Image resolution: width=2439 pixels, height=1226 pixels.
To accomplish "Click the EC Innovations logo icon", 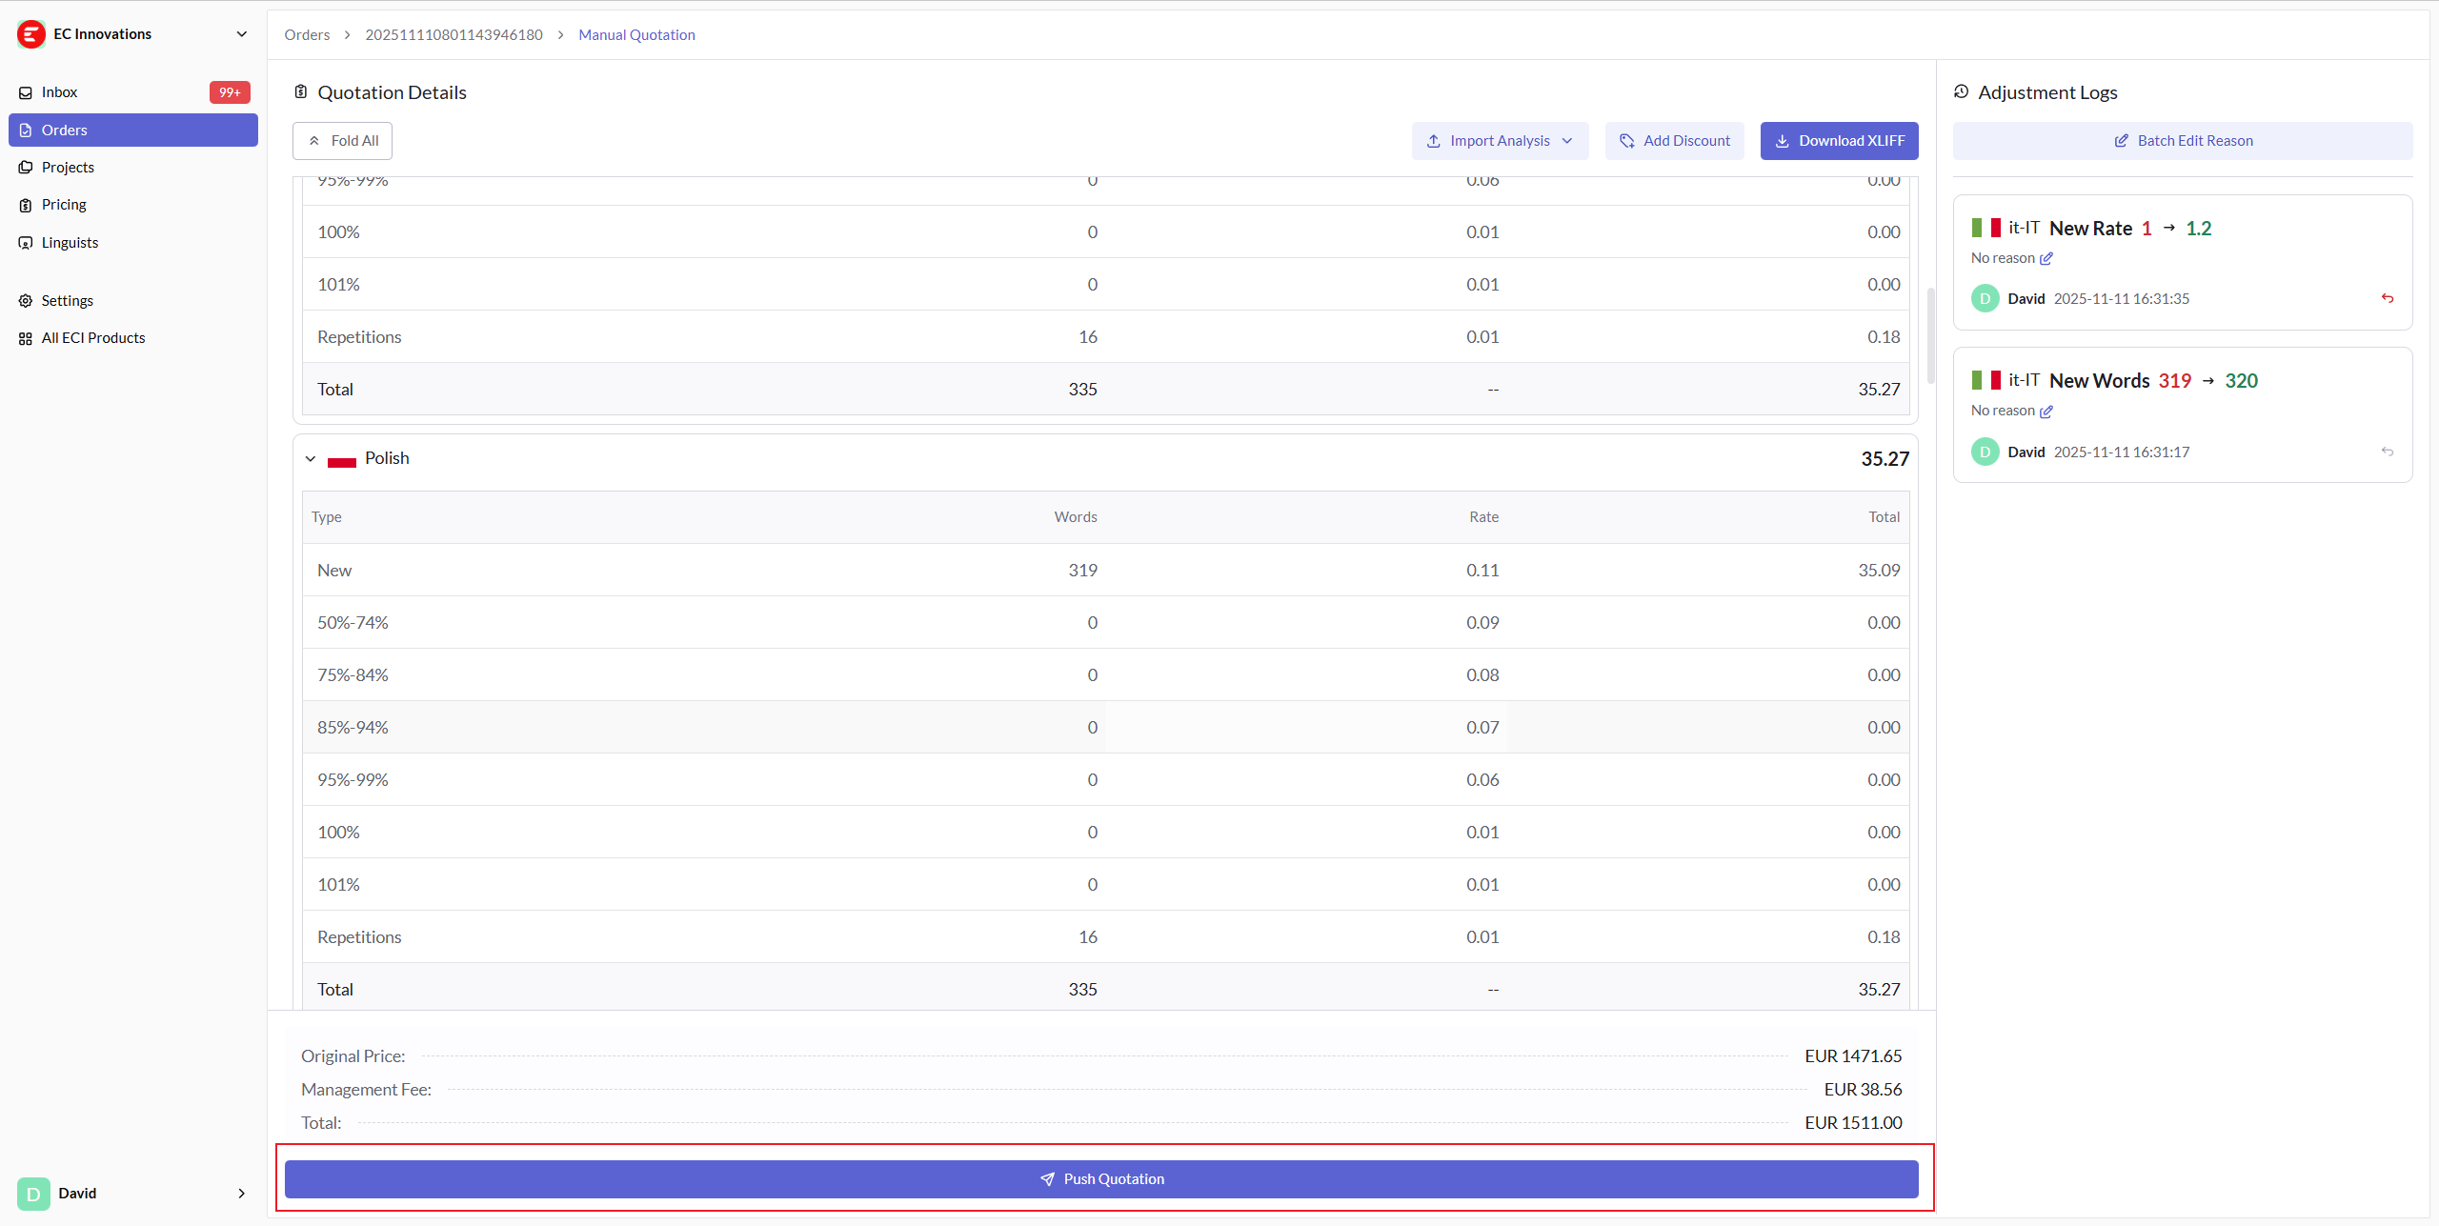I will (x=31, y=34).
